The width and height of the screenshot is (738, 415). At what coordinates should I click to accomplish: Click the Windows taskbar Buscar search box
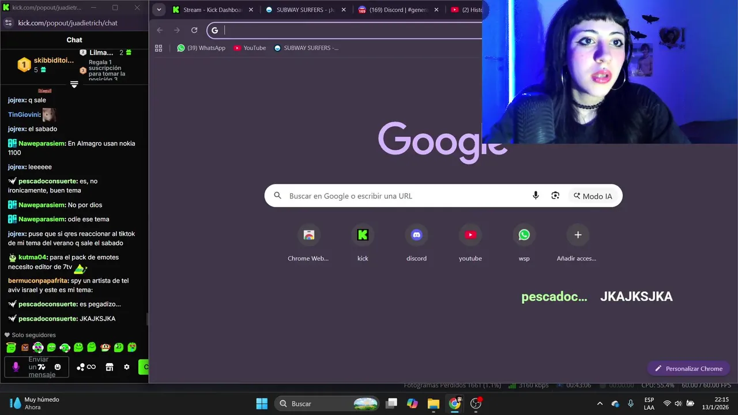click(x=327, y=403)
